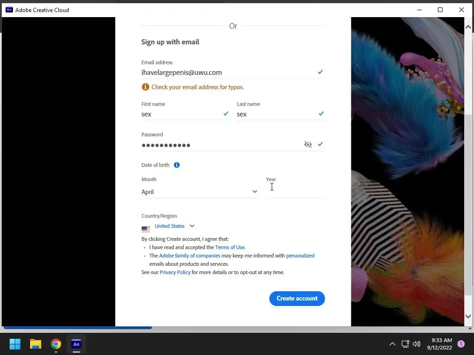Image resolution: width=474 pixels, height=355 pixels.
Task: Open the personalized link
Action: coord(300,256)
